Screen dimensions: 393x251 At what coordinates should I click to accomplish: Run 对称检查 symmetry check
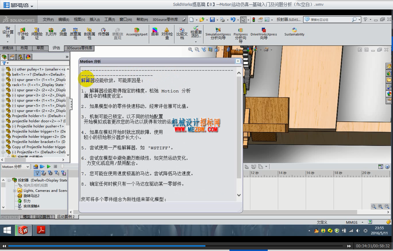point(167,34)
